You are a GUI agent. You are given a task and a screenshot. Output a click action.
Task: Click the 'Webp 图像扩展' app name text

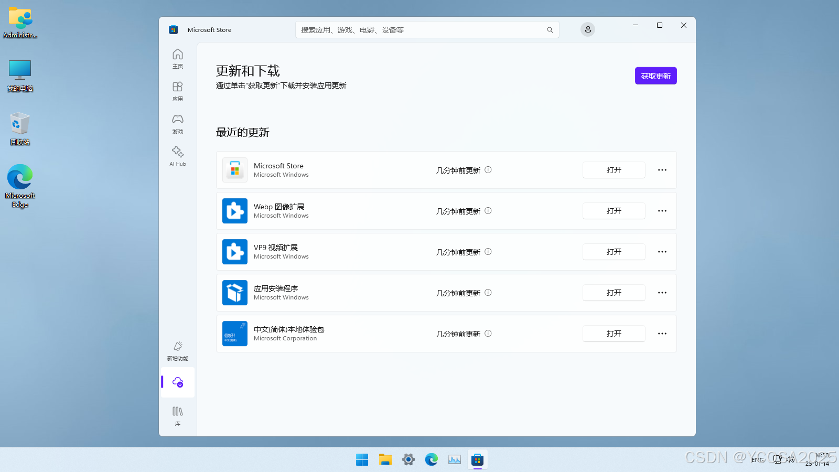tap(279, 207)
